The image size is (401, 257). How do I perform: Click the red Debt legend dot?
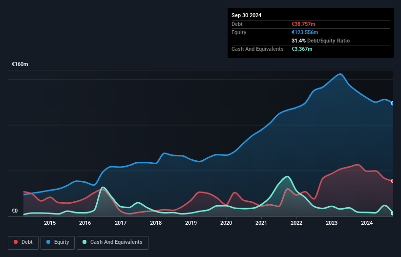tap(16, 242)
